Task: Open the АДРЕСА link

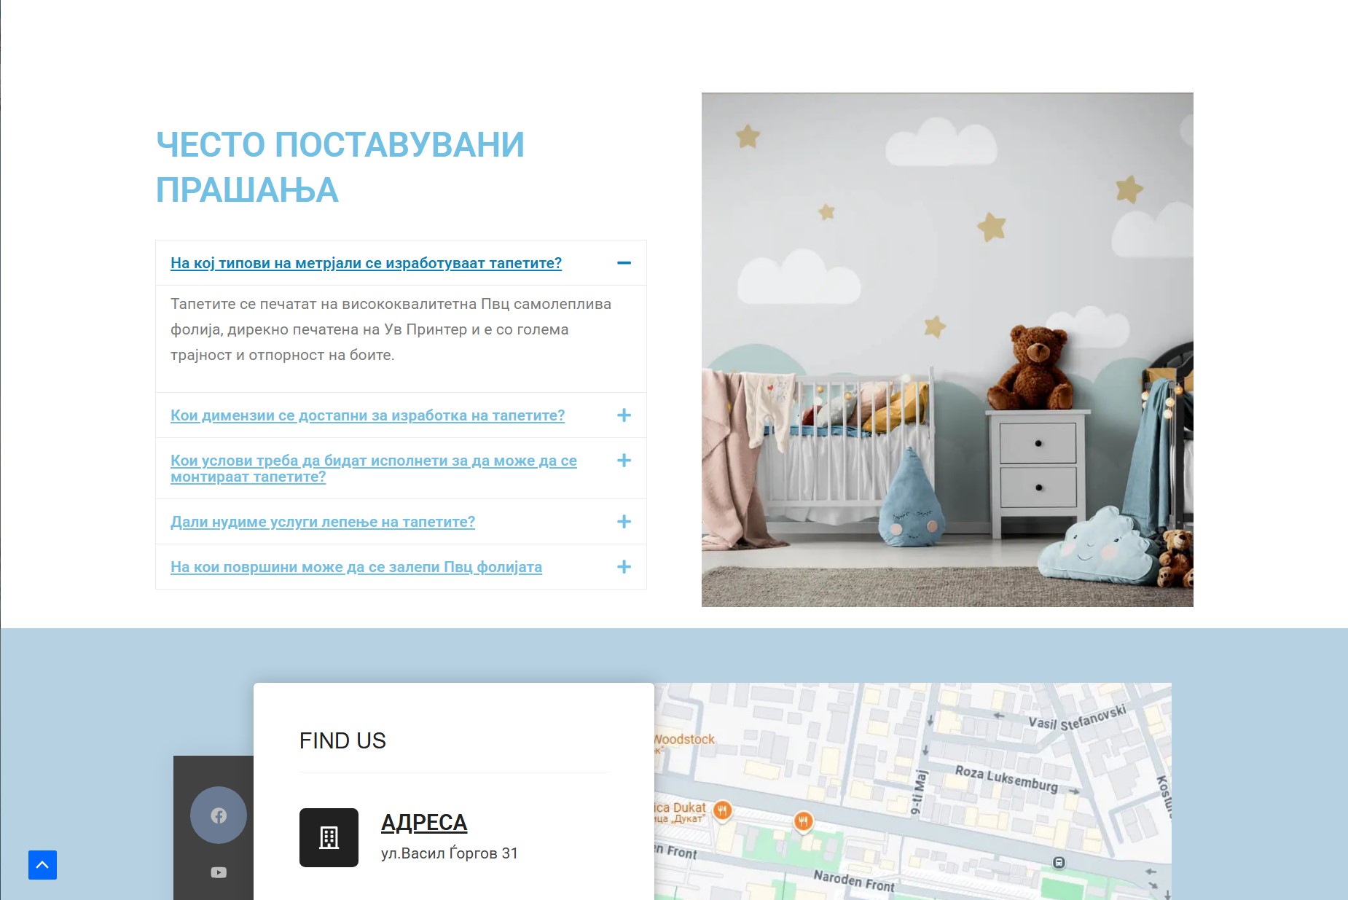Action: click(423, 822)
